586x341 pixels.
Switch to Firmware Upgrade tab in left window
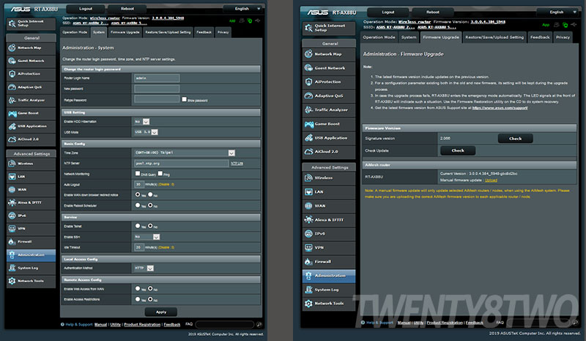125,32
